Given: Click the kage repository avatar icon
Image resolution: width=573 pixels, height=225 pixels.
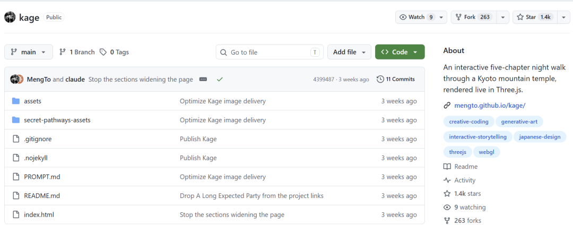Looking at the screenshot, I should click(x=10, y=17).
